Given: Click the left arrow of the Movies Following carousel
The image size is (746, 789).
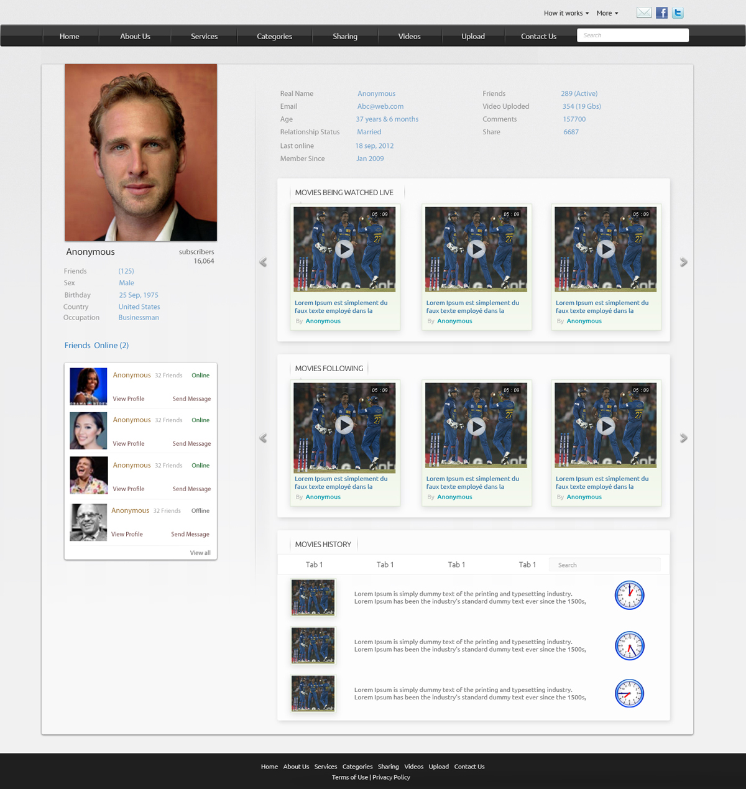Looking at the screenshot, I should [262, 438].
